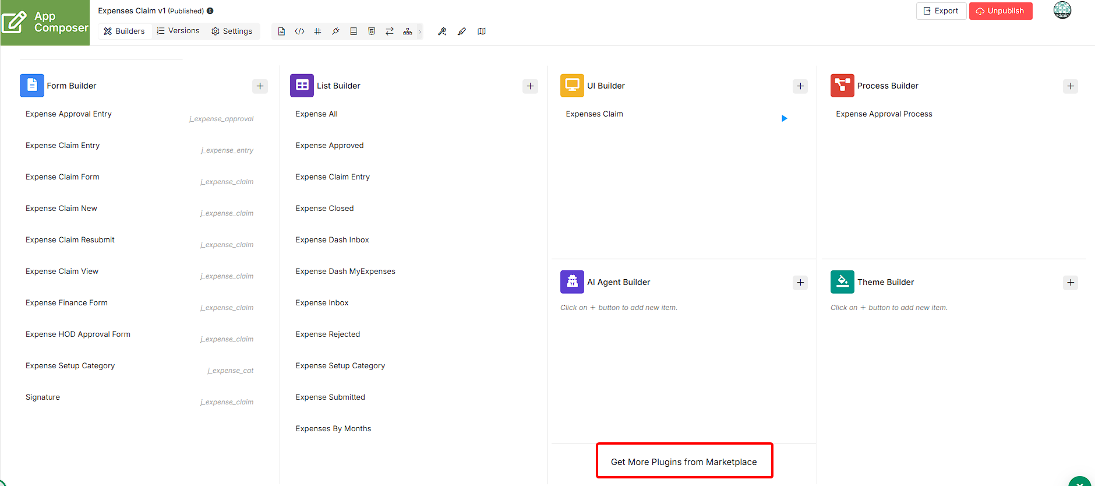Click the map icon in toolbar
This screenshot has height=486, width=1095.
click(482, 31)
